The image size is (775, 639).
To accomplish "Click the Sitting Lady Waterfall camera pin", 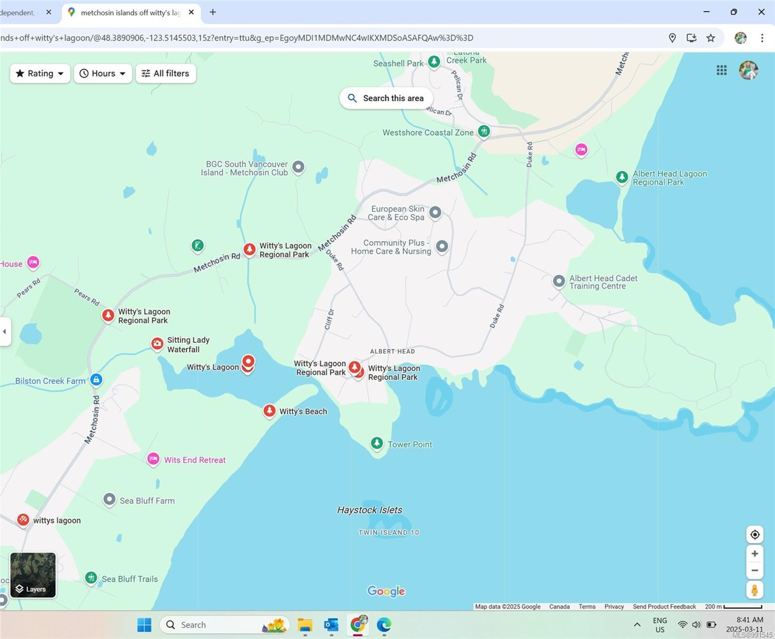I will pyautogui.click(x=157, y=343).
